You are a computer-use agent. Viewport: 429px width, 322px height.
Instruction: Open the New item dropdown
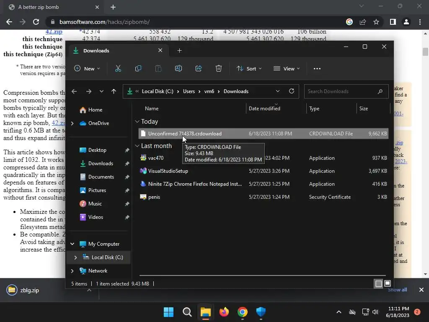[87, 68]
